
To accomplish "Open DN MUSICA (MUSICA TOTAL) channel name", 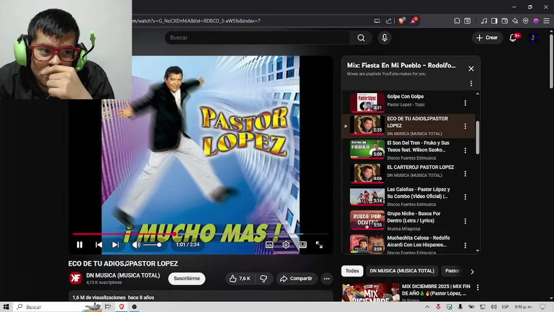I will point(123,276).
